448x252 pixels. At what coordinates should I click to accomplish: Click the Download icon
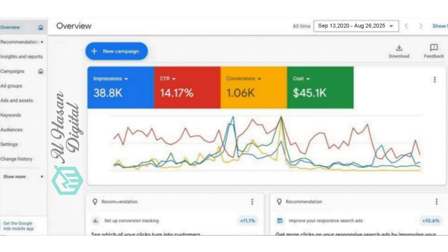pyautogui.click(x=399, y=48)
